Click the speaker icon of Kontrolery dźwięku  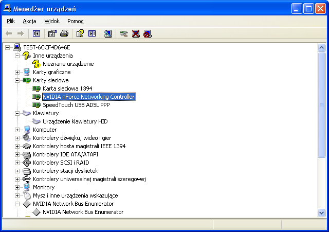tap(27, 138)
